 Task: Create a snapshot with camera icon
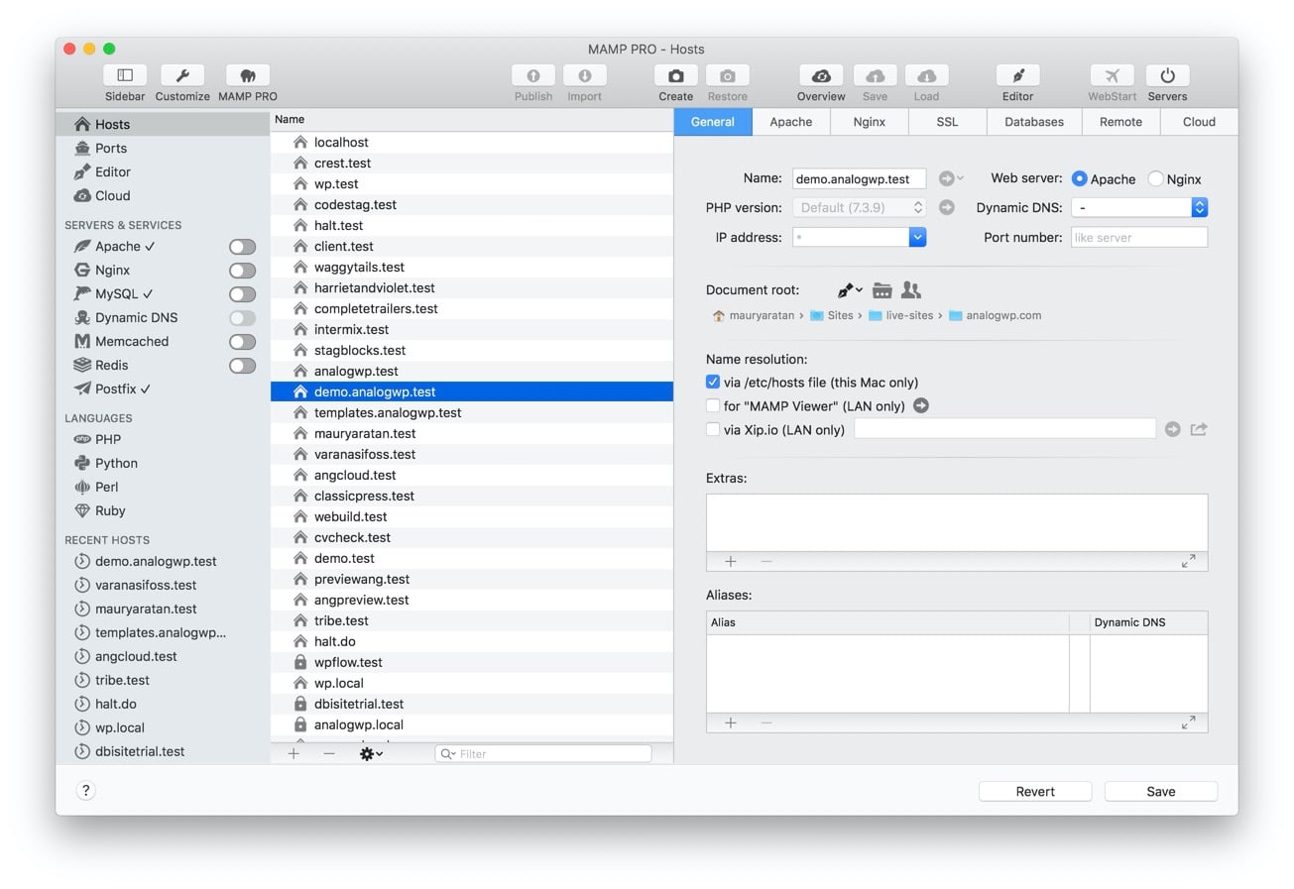[x=676, y=75]
